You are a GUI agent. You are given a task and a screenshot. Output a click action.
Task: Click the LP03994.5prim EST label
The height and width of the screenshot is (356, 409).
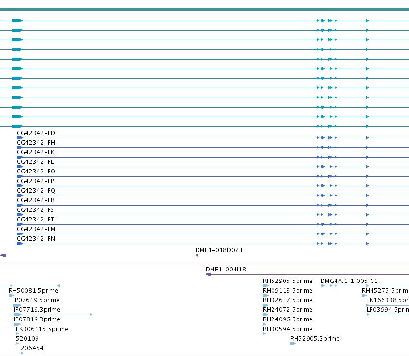pyautogui.click(x=388, y=310)
